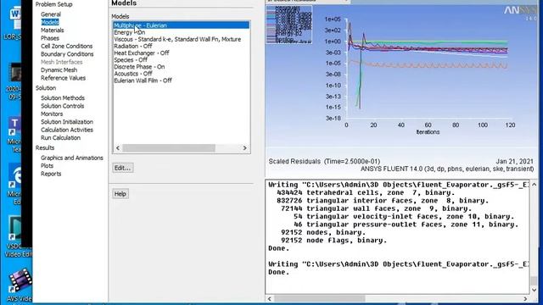Select Models in the navigation tree
This screenshot has height=305, width=543.
point(50,22)
